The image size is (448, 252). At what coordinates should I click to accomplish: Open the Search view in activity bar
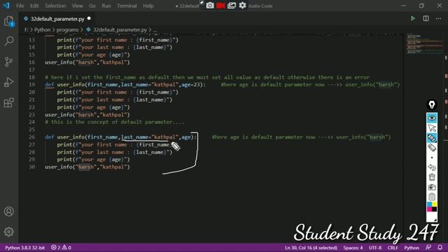point(9,41)
